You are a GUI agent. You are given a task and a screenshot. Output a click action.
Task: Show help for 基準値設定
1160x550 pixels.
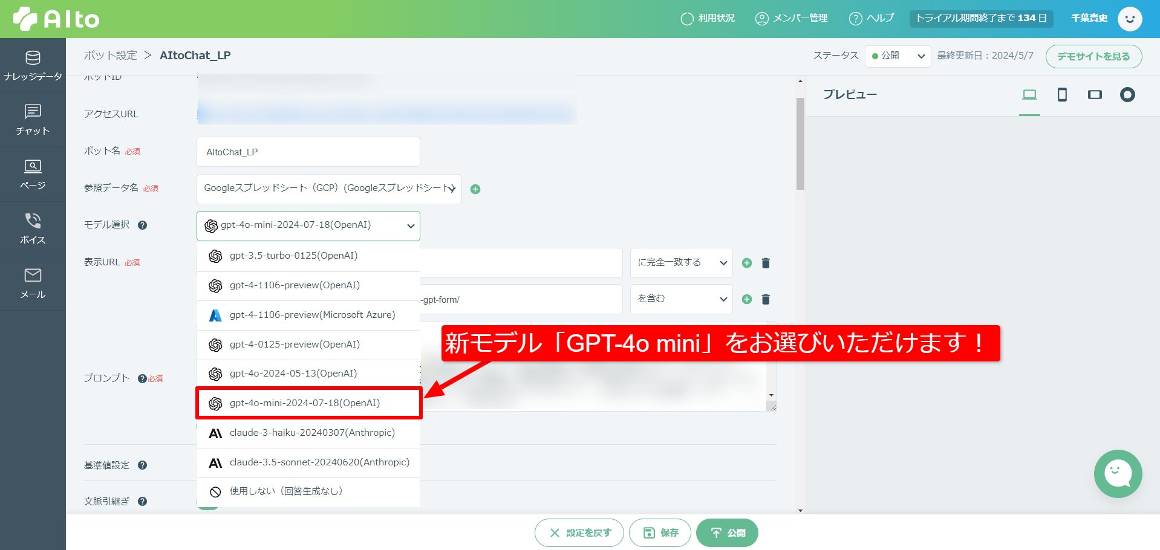click(x=143, y=465)
